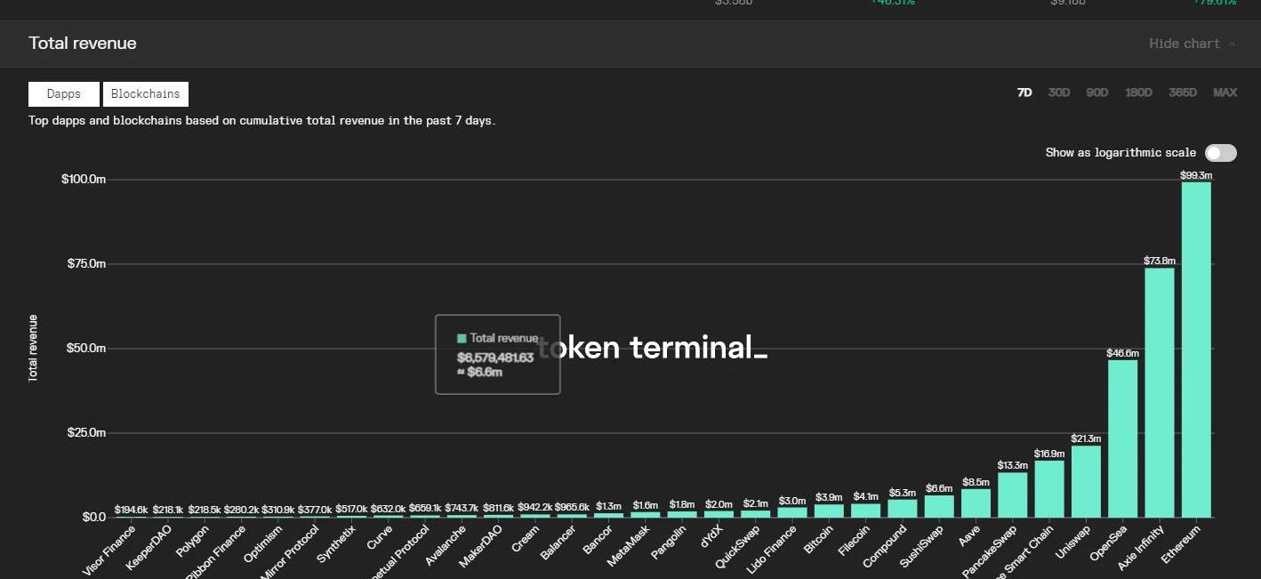Select the 180D time range
1261x579 pixels.
coord(1138,93)
